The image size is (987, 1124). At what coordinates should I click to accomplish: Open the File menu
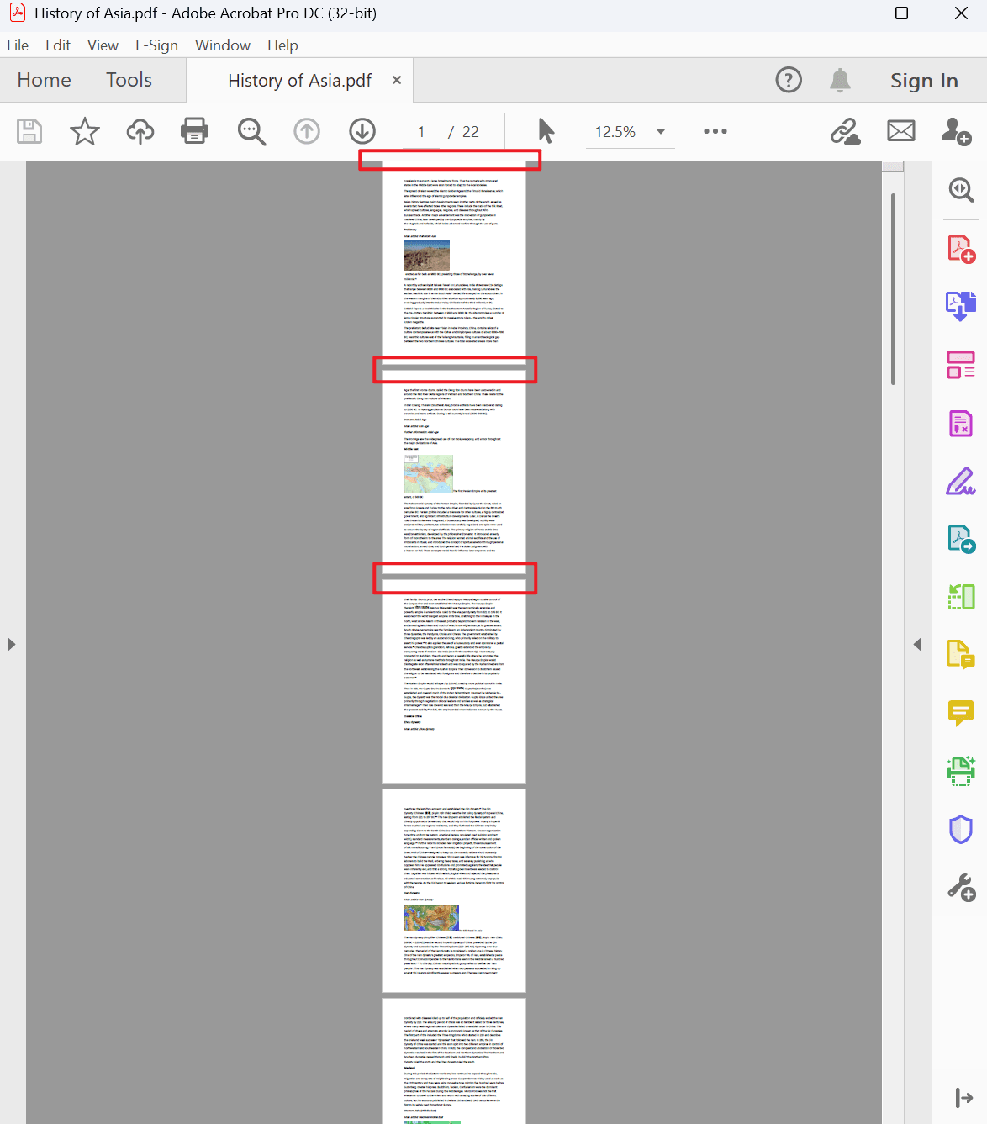tap(18, 45)
